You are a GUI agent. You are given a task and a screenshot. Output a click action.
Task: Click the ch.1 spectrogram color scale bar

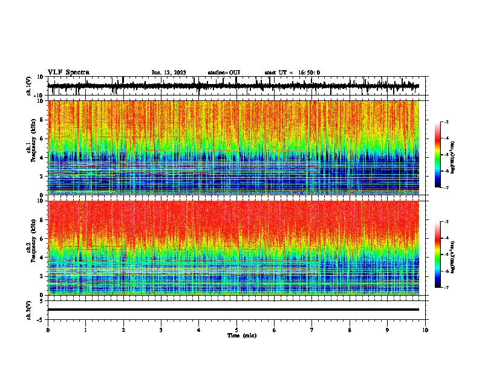[437, 155]
